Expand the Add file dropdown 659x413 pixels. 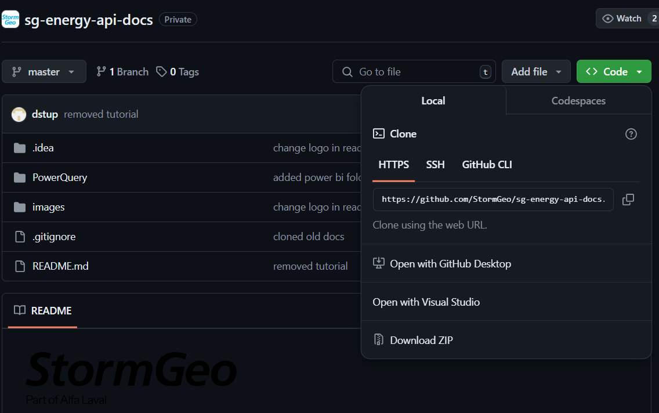pyautogui.click(x=536, y=72)
